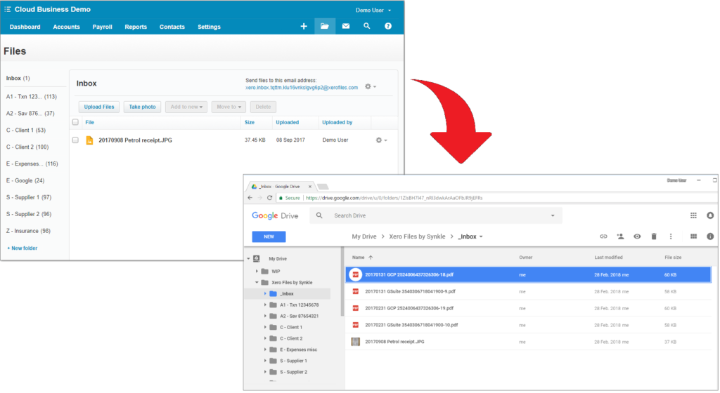Image resolution: width=720 pixels, height=393 pixels.
Task: Open the Payroll menu in Xero
Action: point(102,27)
